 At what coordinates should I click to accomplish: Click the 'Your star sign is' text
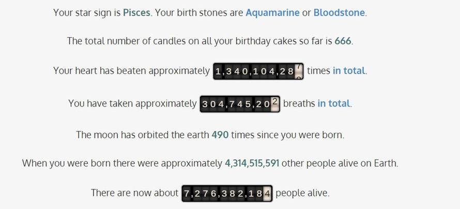point(87,12)
